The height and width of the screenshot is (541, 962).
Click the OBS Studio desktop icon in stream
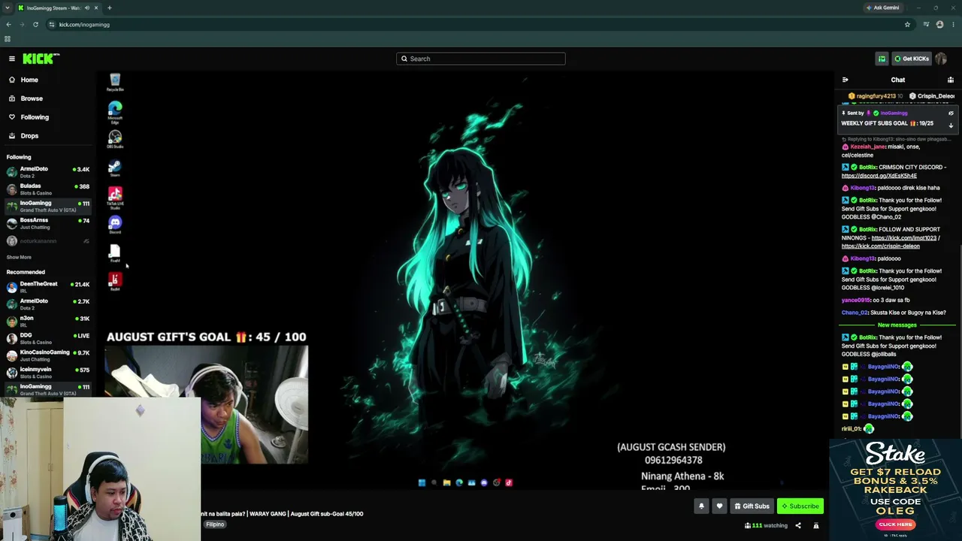pyautogui.click(x=115, y=139)
